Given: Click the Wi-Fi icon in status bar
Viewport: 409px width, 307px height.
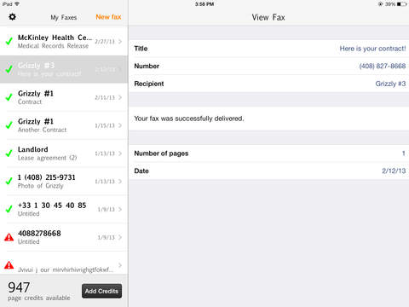Looking at the screenshot, I should coord(17,4).
